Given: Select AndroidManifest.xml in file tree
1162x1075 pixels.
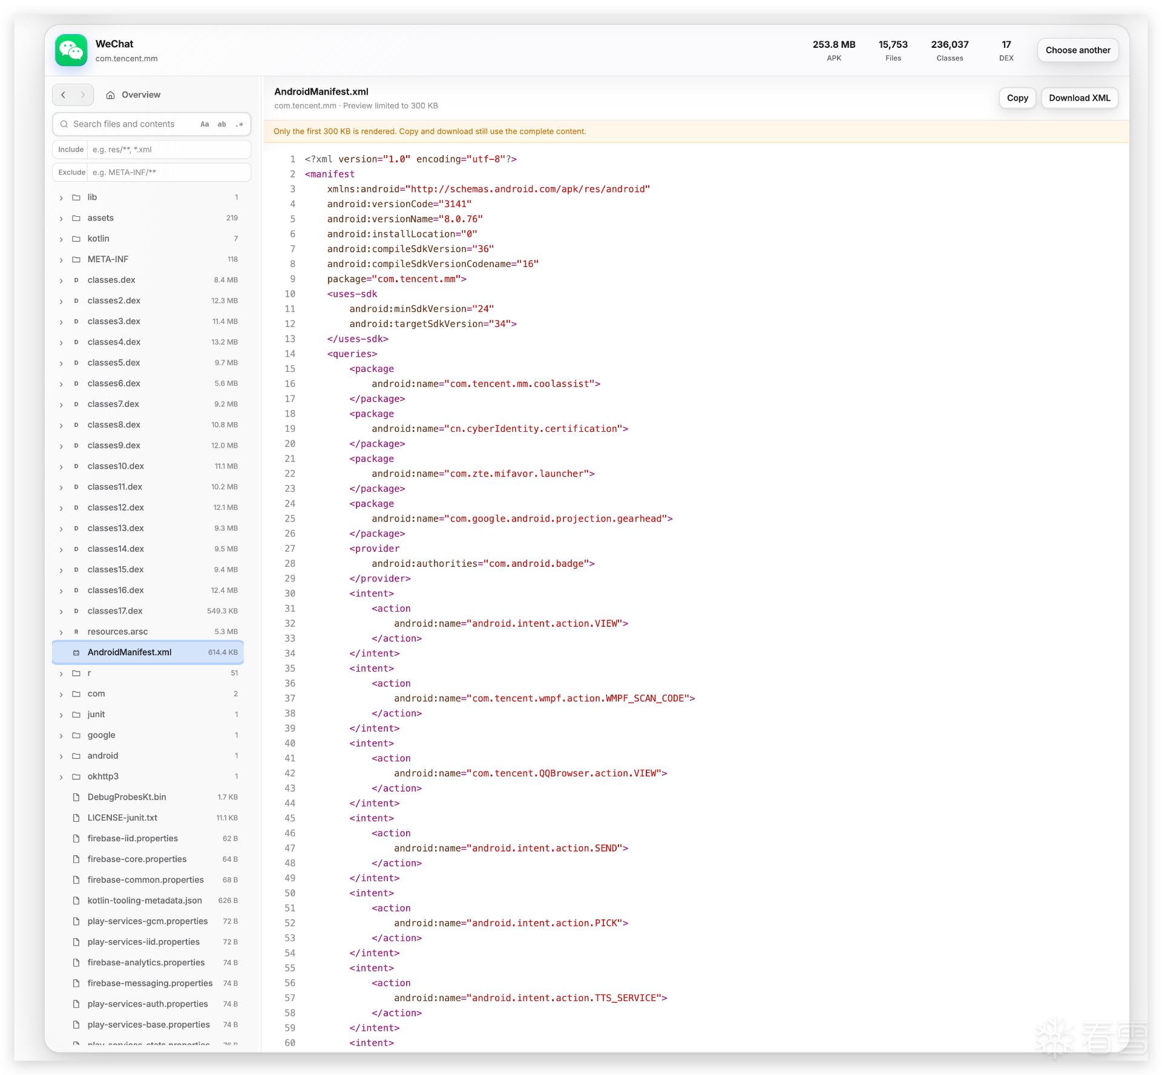Looking at the screenshot, I should point(148,652).
